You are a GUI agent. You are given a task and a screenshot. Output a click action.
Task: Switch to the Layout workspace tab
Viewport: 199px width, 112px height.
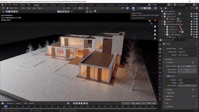pos(37,5)
